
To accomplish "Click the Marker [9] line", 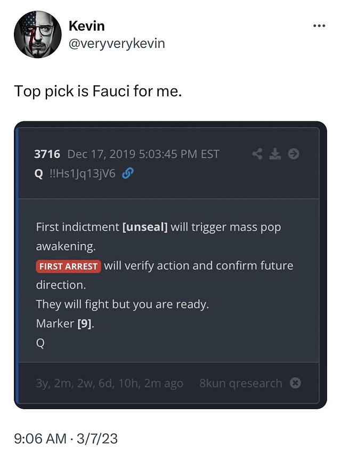I will click(65, 324).
